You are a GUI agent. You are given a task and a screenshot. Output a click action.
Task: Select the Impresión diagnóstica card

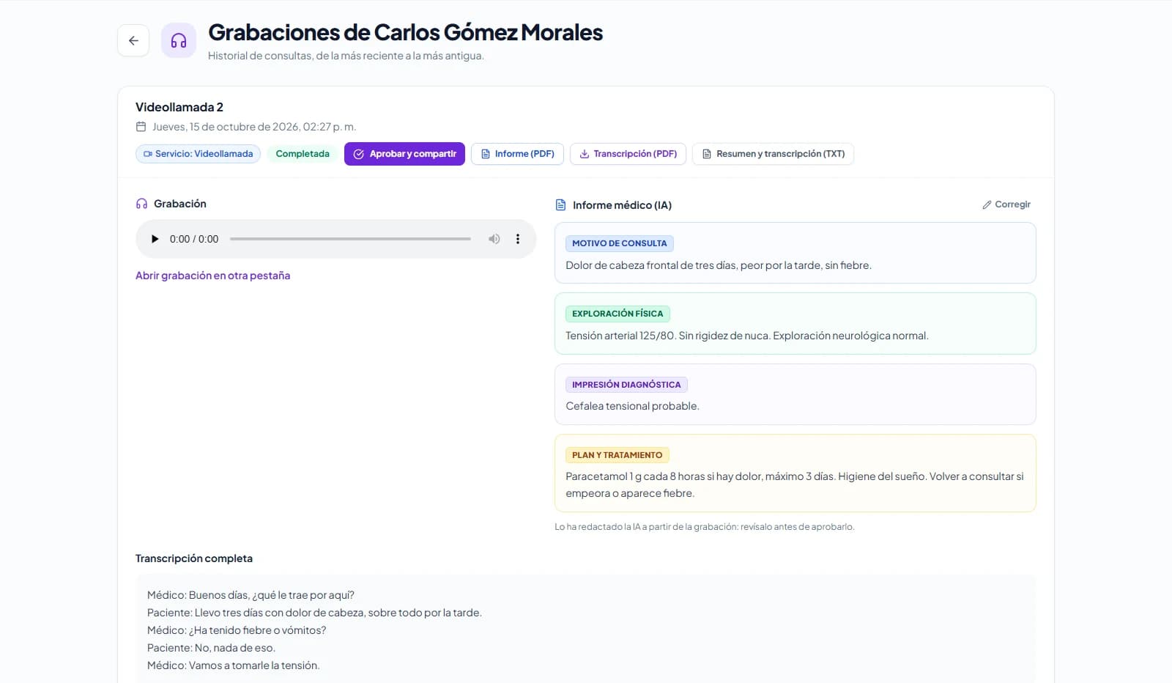[x=795, y=394]
